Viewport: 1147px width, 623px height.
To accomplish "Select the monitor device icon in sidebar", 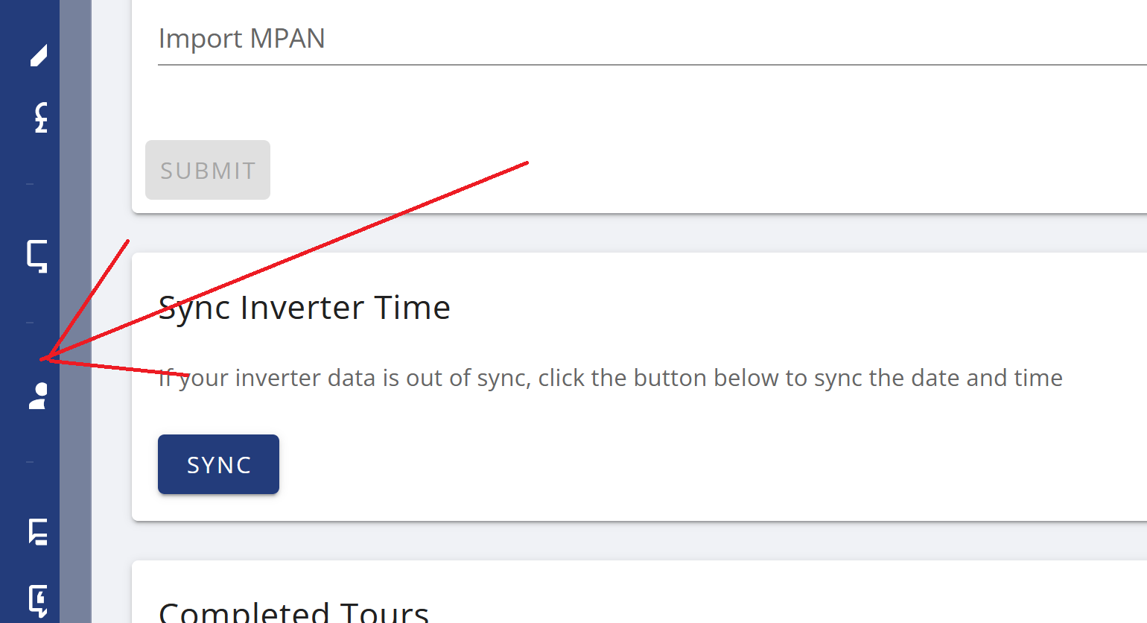I will [37, 256].
